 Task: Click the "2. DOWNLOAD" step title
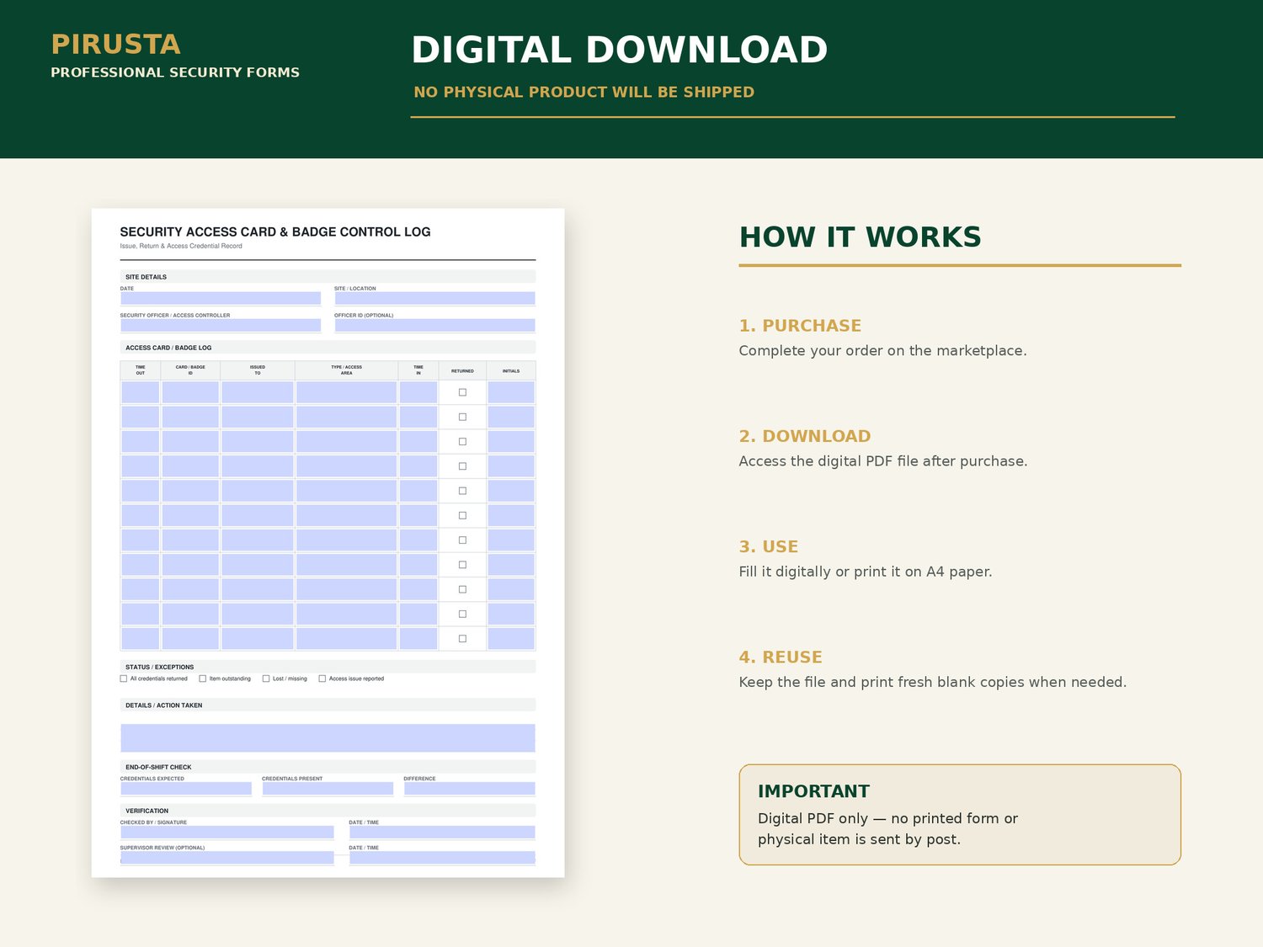coord(805,436)
